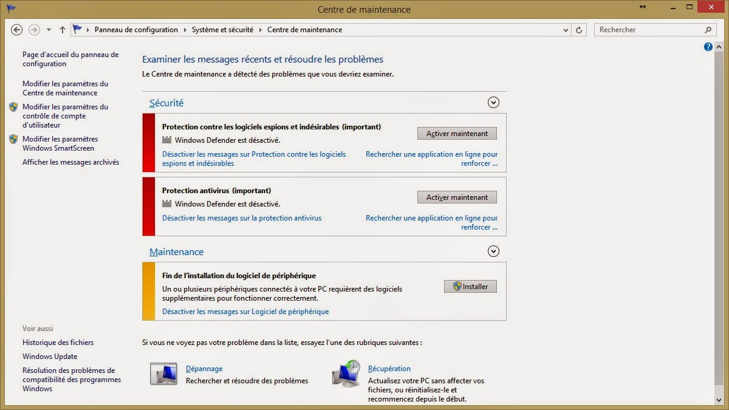Open the recent locations dropdown arrow
Viewport: 729px width, 410px height.
click(x=49, y=30)
